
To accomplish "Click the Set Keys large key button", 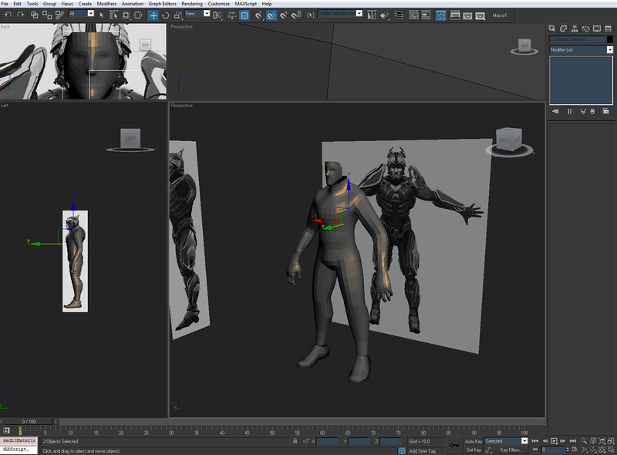I will pos(454,445).
